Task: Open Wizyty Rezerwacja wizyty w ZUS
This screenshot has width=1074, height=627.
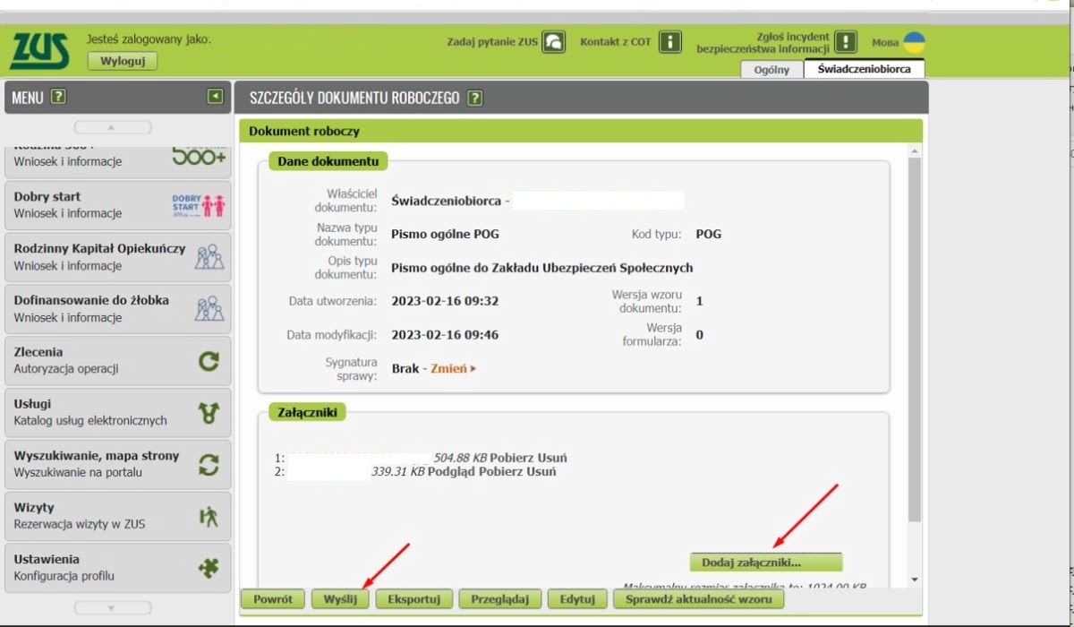Action: click(x=118, y=517)
